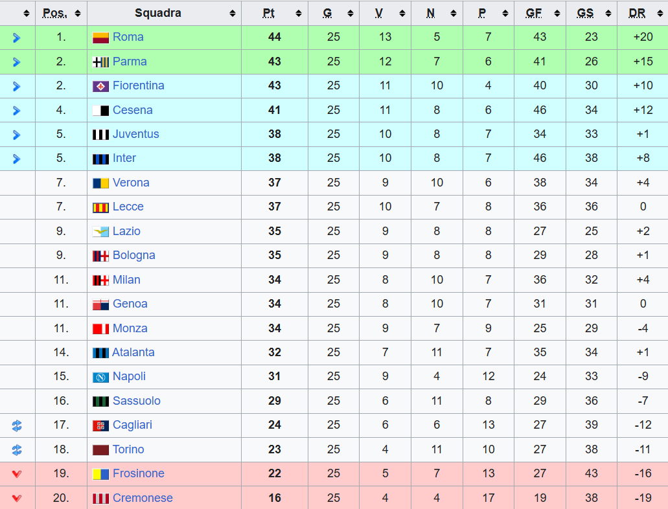Click the Juventus striped flag icon

pos(100,135)
